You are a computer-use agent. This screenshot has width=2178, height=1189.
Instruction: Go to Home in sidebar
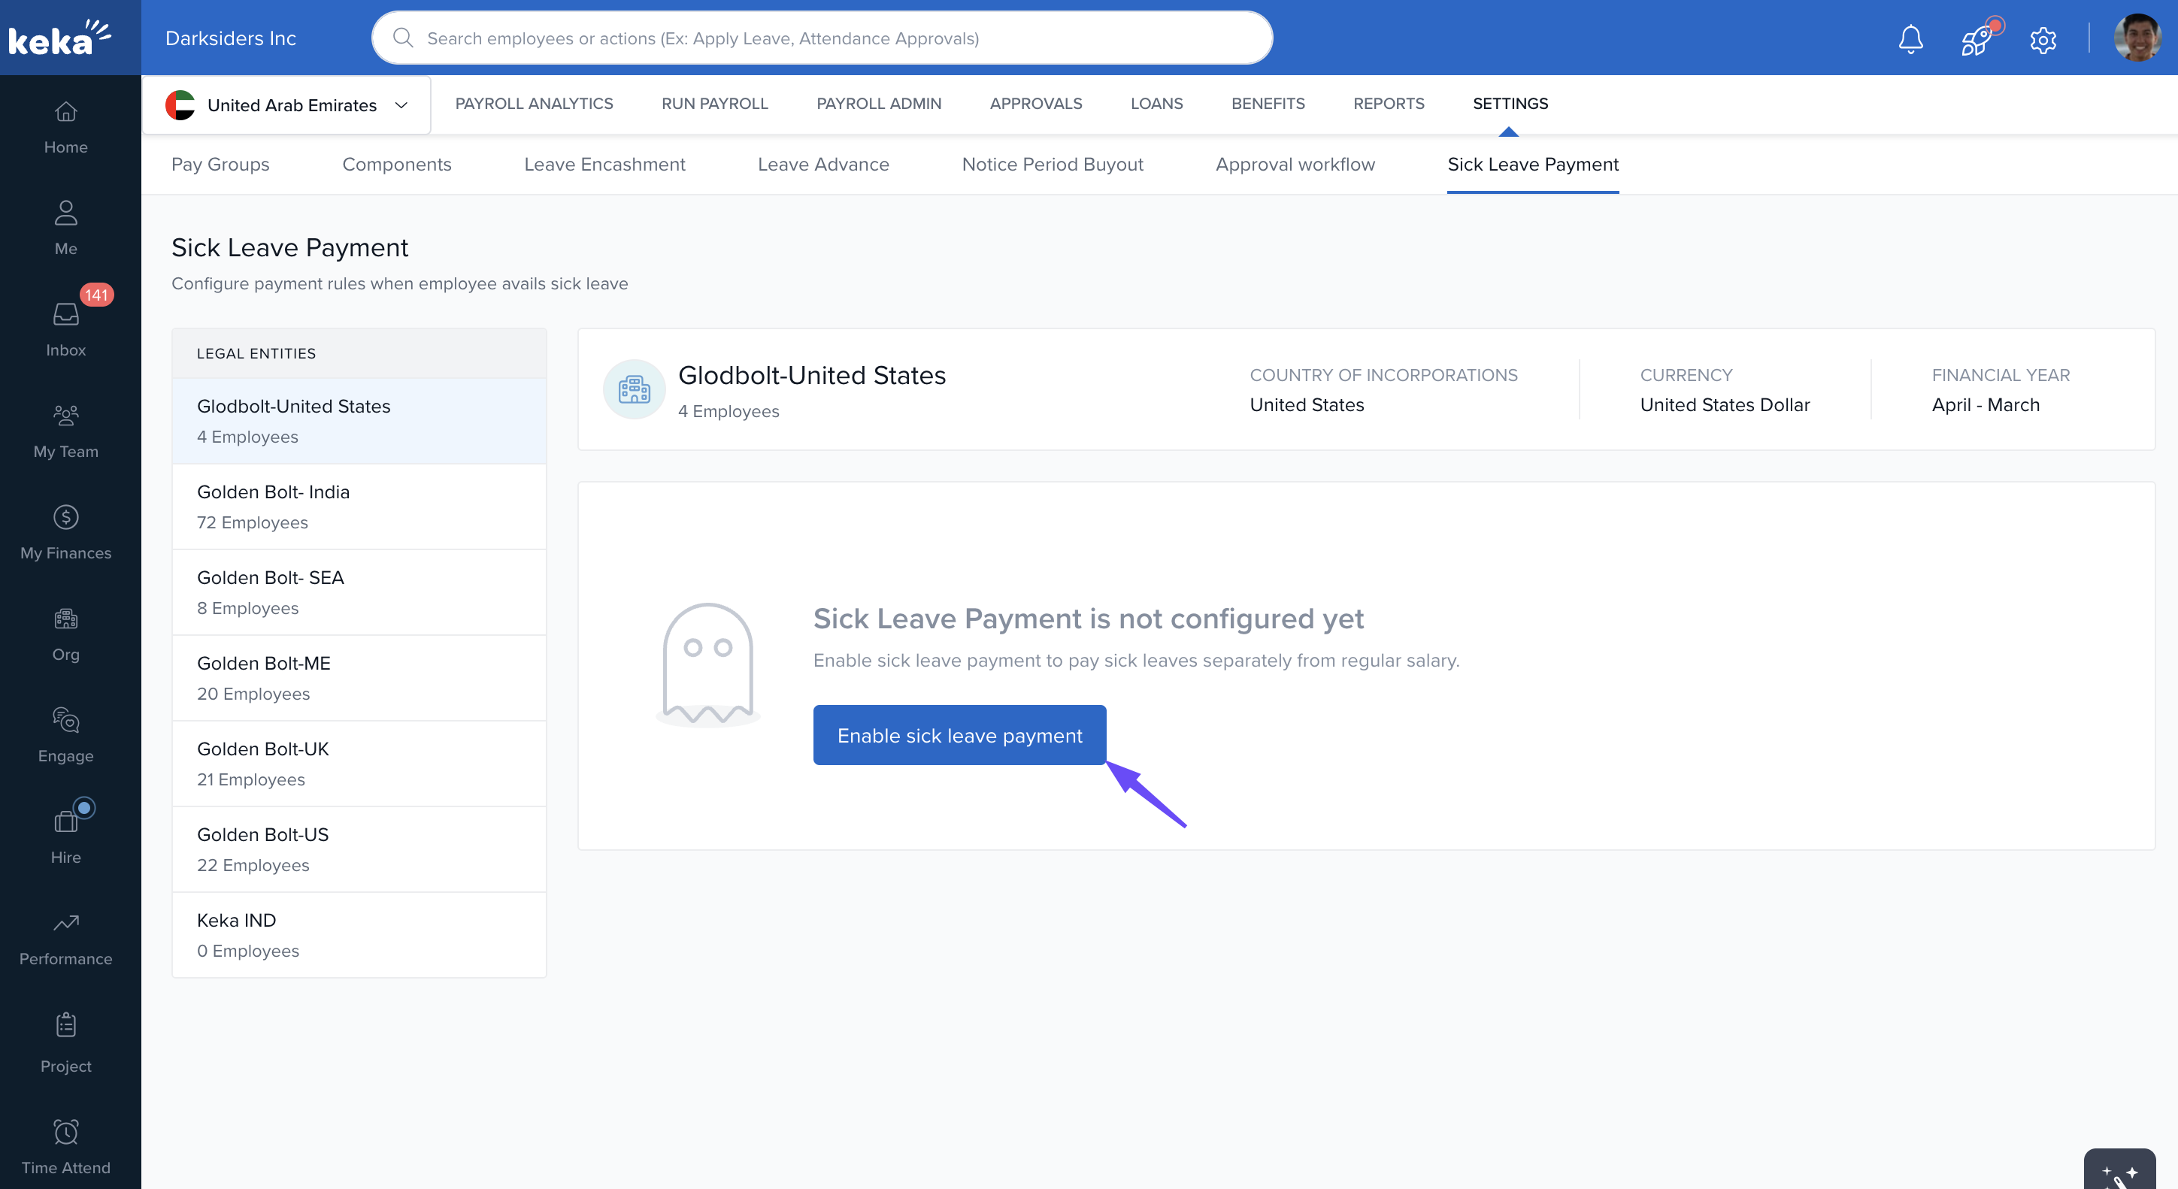click(x=66, y=127)
